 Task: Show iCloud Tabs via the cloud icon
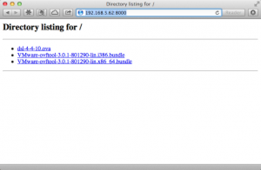[x=55, y=13]
